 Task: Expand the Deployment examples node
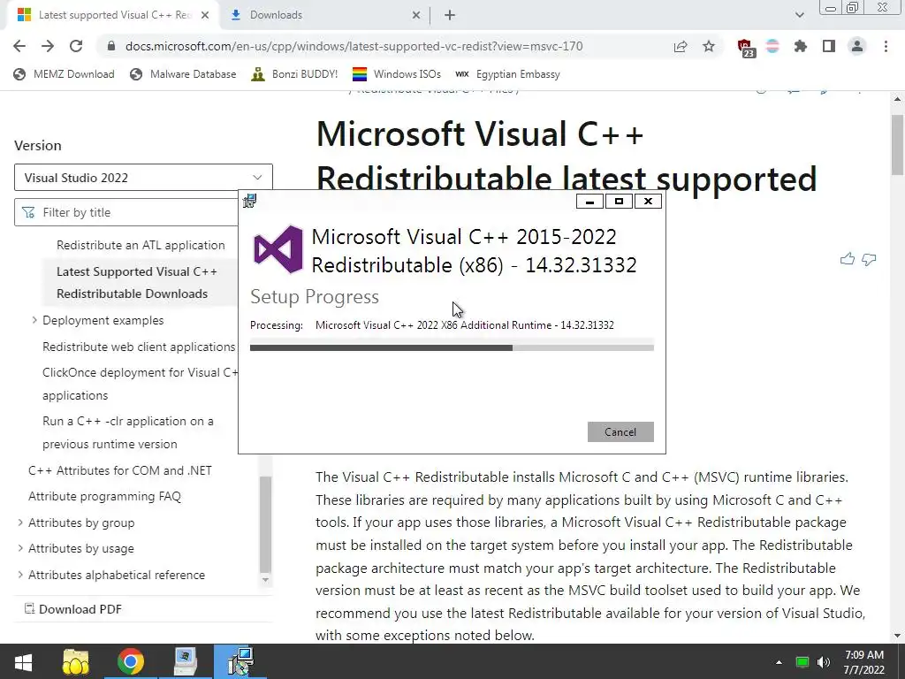point(34,320)
